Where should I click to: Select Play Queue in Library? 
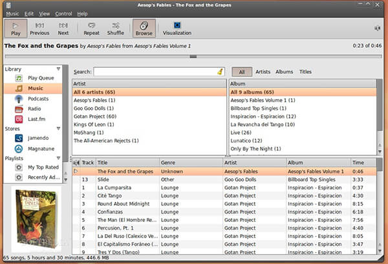click(x=33, y=78)
